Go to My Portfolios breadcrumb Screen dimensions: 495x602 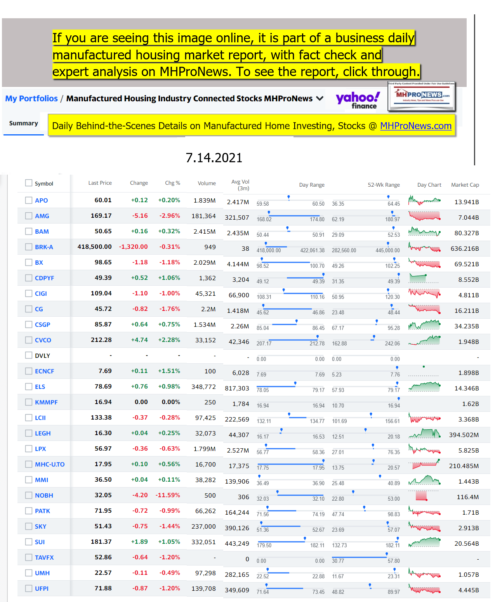tap(31, 99)
